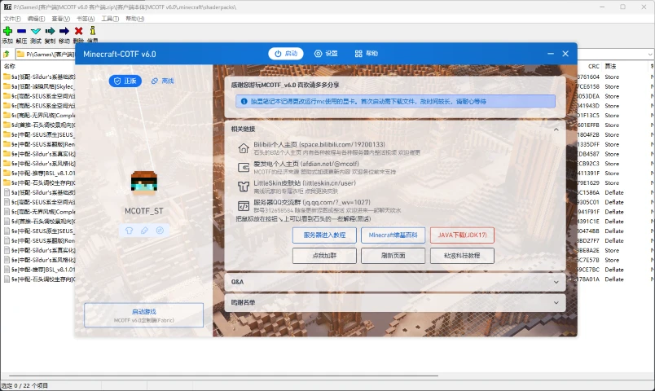655x391 pixels.
Task: Open the 书签(A) menu in 7-Zip
Action: click(86, 19)
